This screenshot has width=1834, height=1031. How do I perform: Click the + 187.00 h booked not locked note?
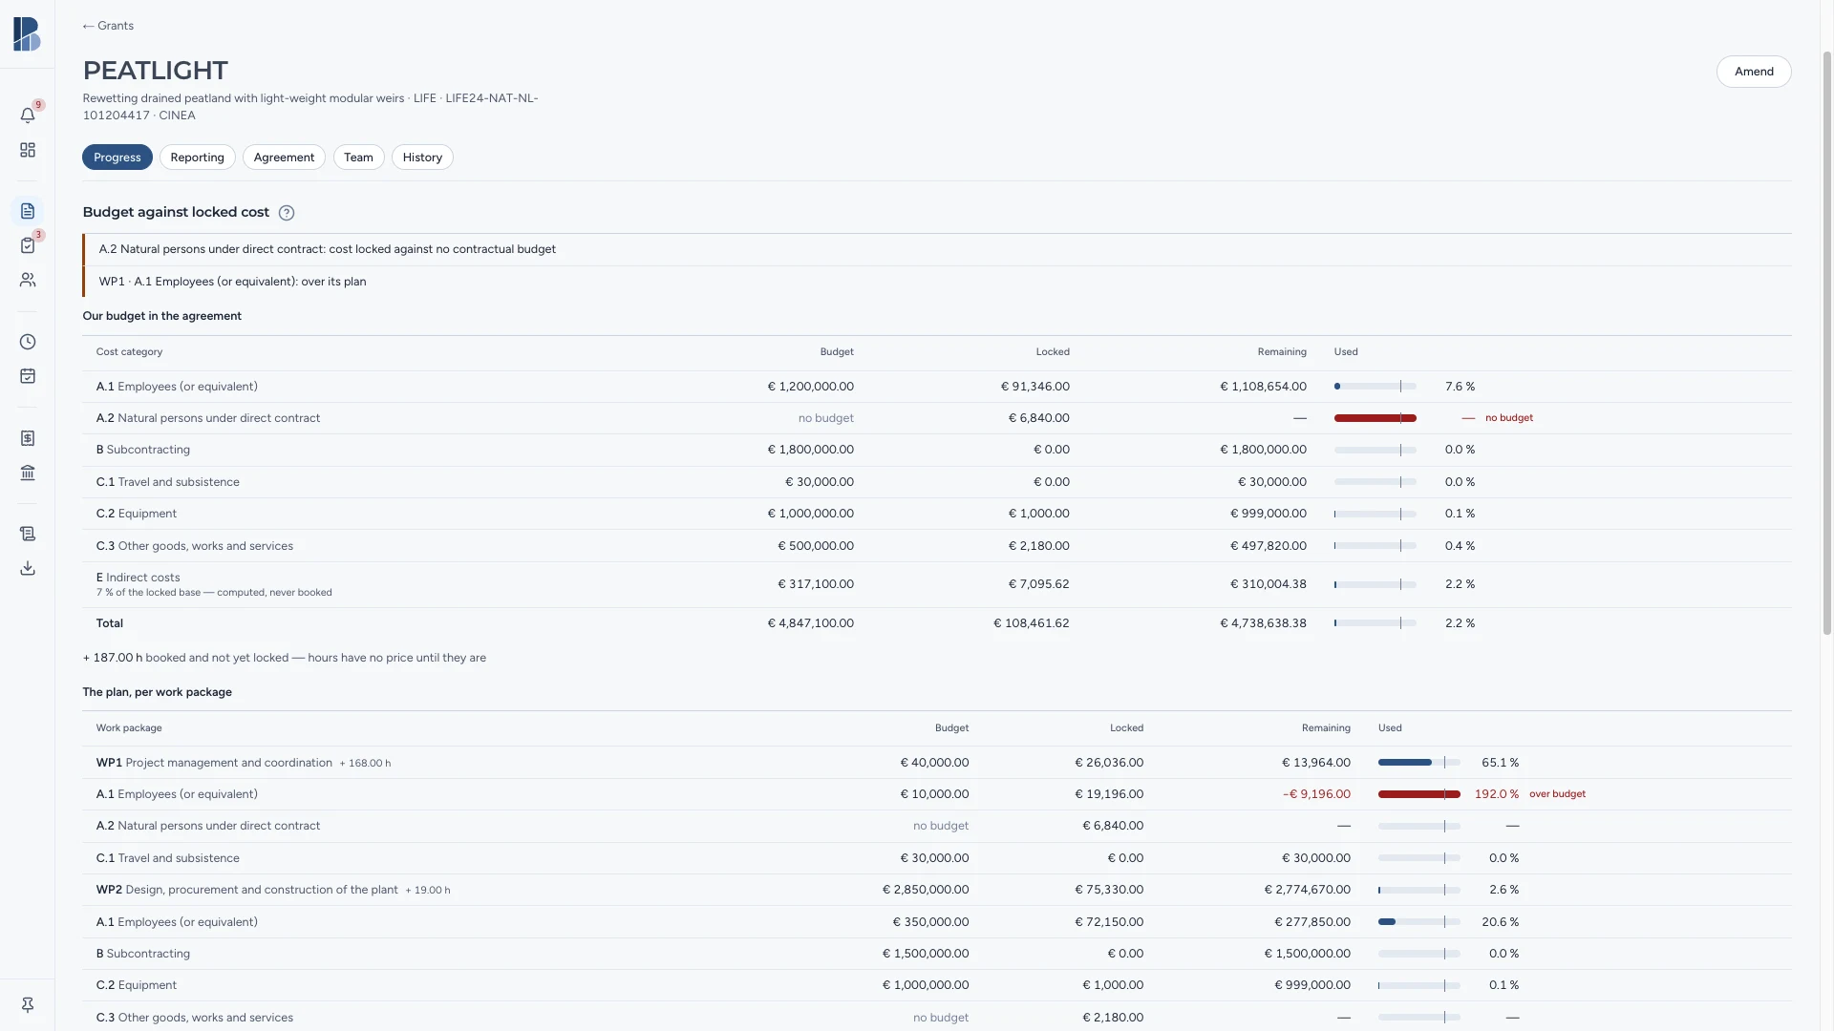click(285, 658)
